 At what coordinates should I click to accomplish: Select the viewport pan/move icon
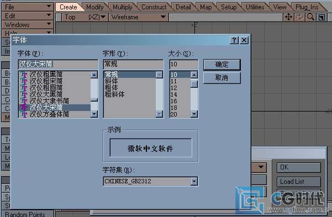(x=288, y=17)
